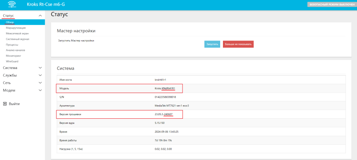
Task: Open the Маршрутизация page
Action: (15, 28)
